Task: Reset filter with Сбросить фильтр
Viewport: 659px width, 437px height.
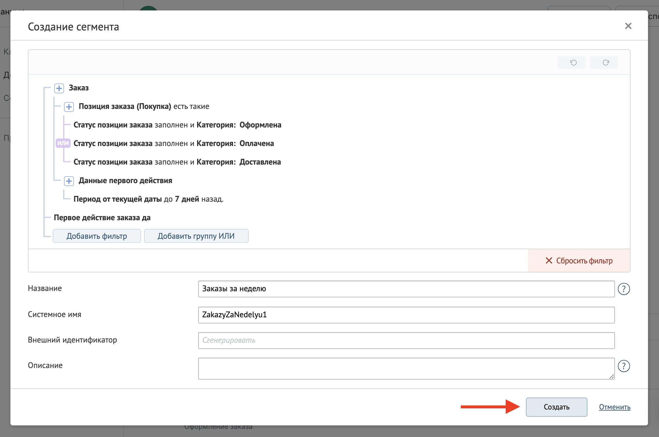Action: (x=579, y=261)
